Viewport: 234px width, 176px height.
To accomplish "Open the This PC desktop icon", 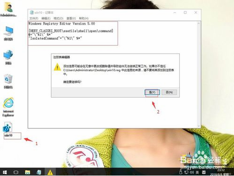I will tap(8, 34).
